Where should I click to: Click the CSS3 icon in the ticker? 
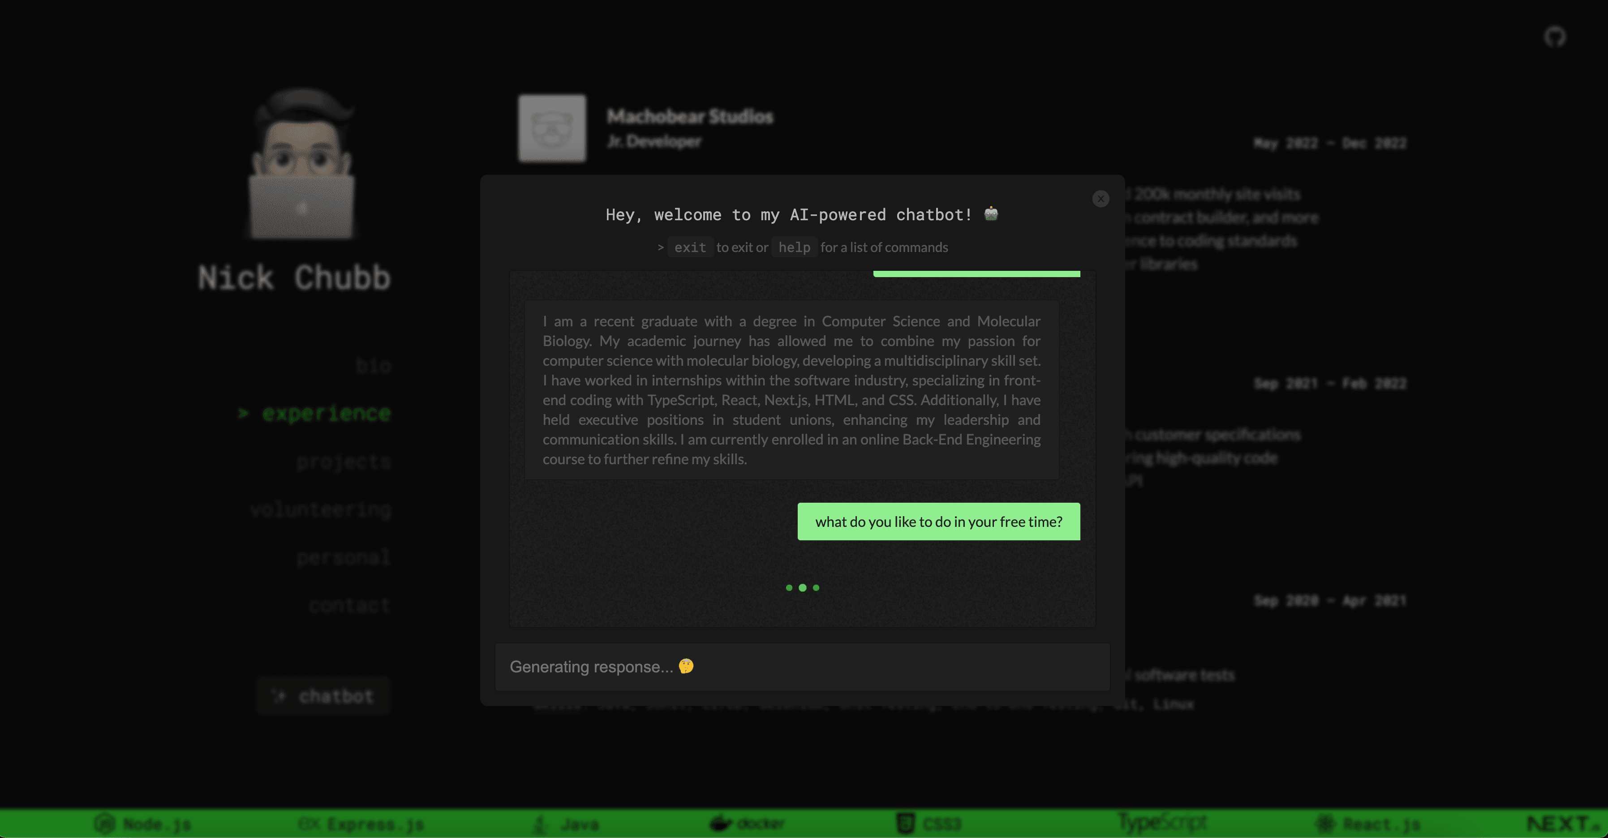tap(906, 824)
